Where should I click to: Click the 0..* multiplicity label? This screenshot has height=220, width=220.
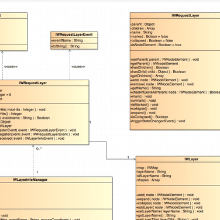[x=39, y=149]
